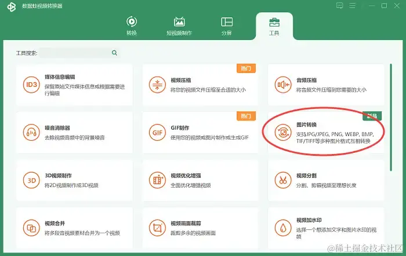Open the 视频压缩 compress icon
406x256 pixels.
[x=157, y=85]
